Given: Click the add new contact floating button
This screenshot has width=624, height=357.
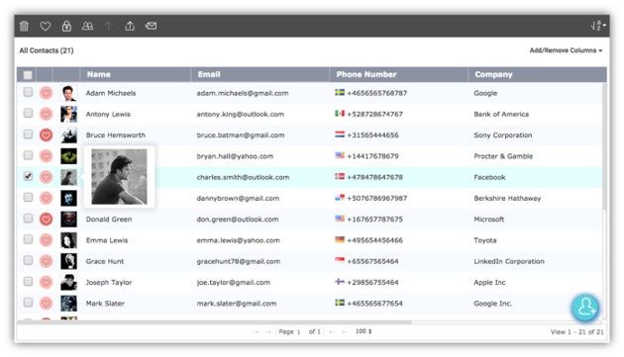Looking at the screenshot, I should (x=585, y=308).
